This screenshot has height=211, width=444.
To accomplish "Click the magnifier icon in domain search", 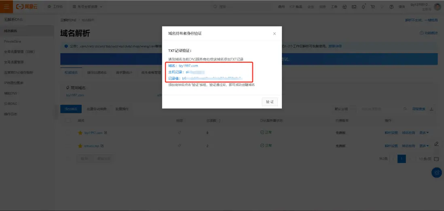I will point(405,109).
